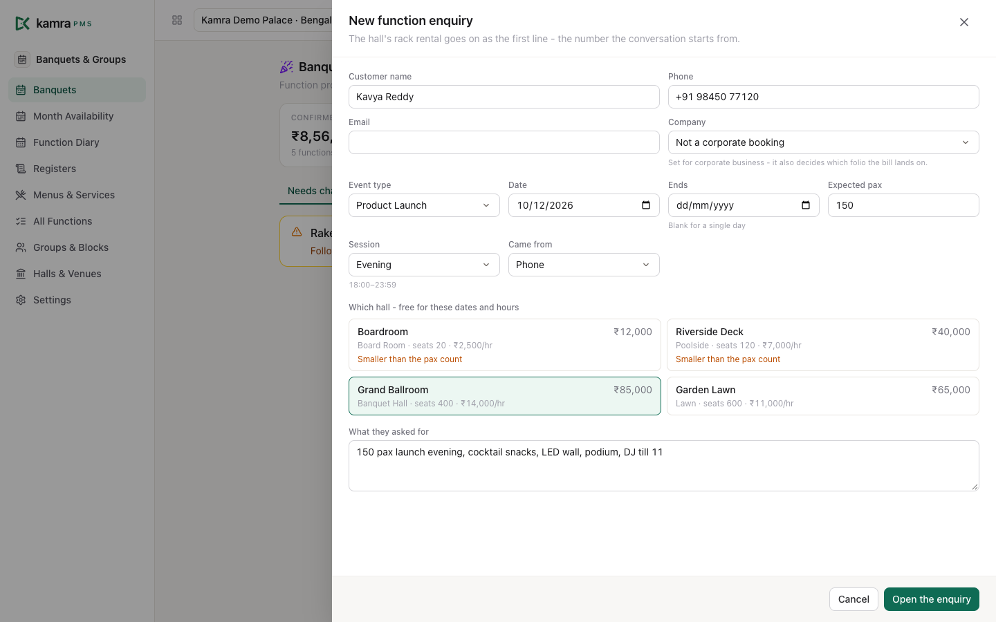The width and height of the screenshot is (996, 622).
Task: Click the Function Diary icon
Action: coord(21,142)
